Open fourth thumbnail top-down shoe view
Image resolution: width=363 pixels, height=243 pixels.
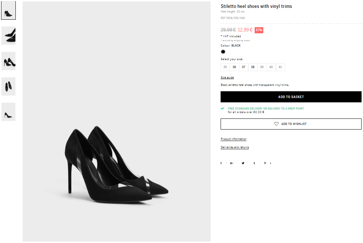click(x=9, y=86)
